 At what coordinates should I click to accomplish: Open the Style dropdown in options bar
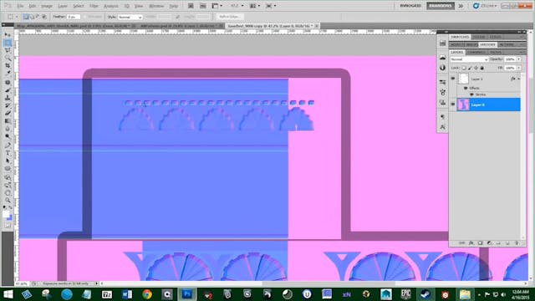pyautogui.click(x=130, y=17)
